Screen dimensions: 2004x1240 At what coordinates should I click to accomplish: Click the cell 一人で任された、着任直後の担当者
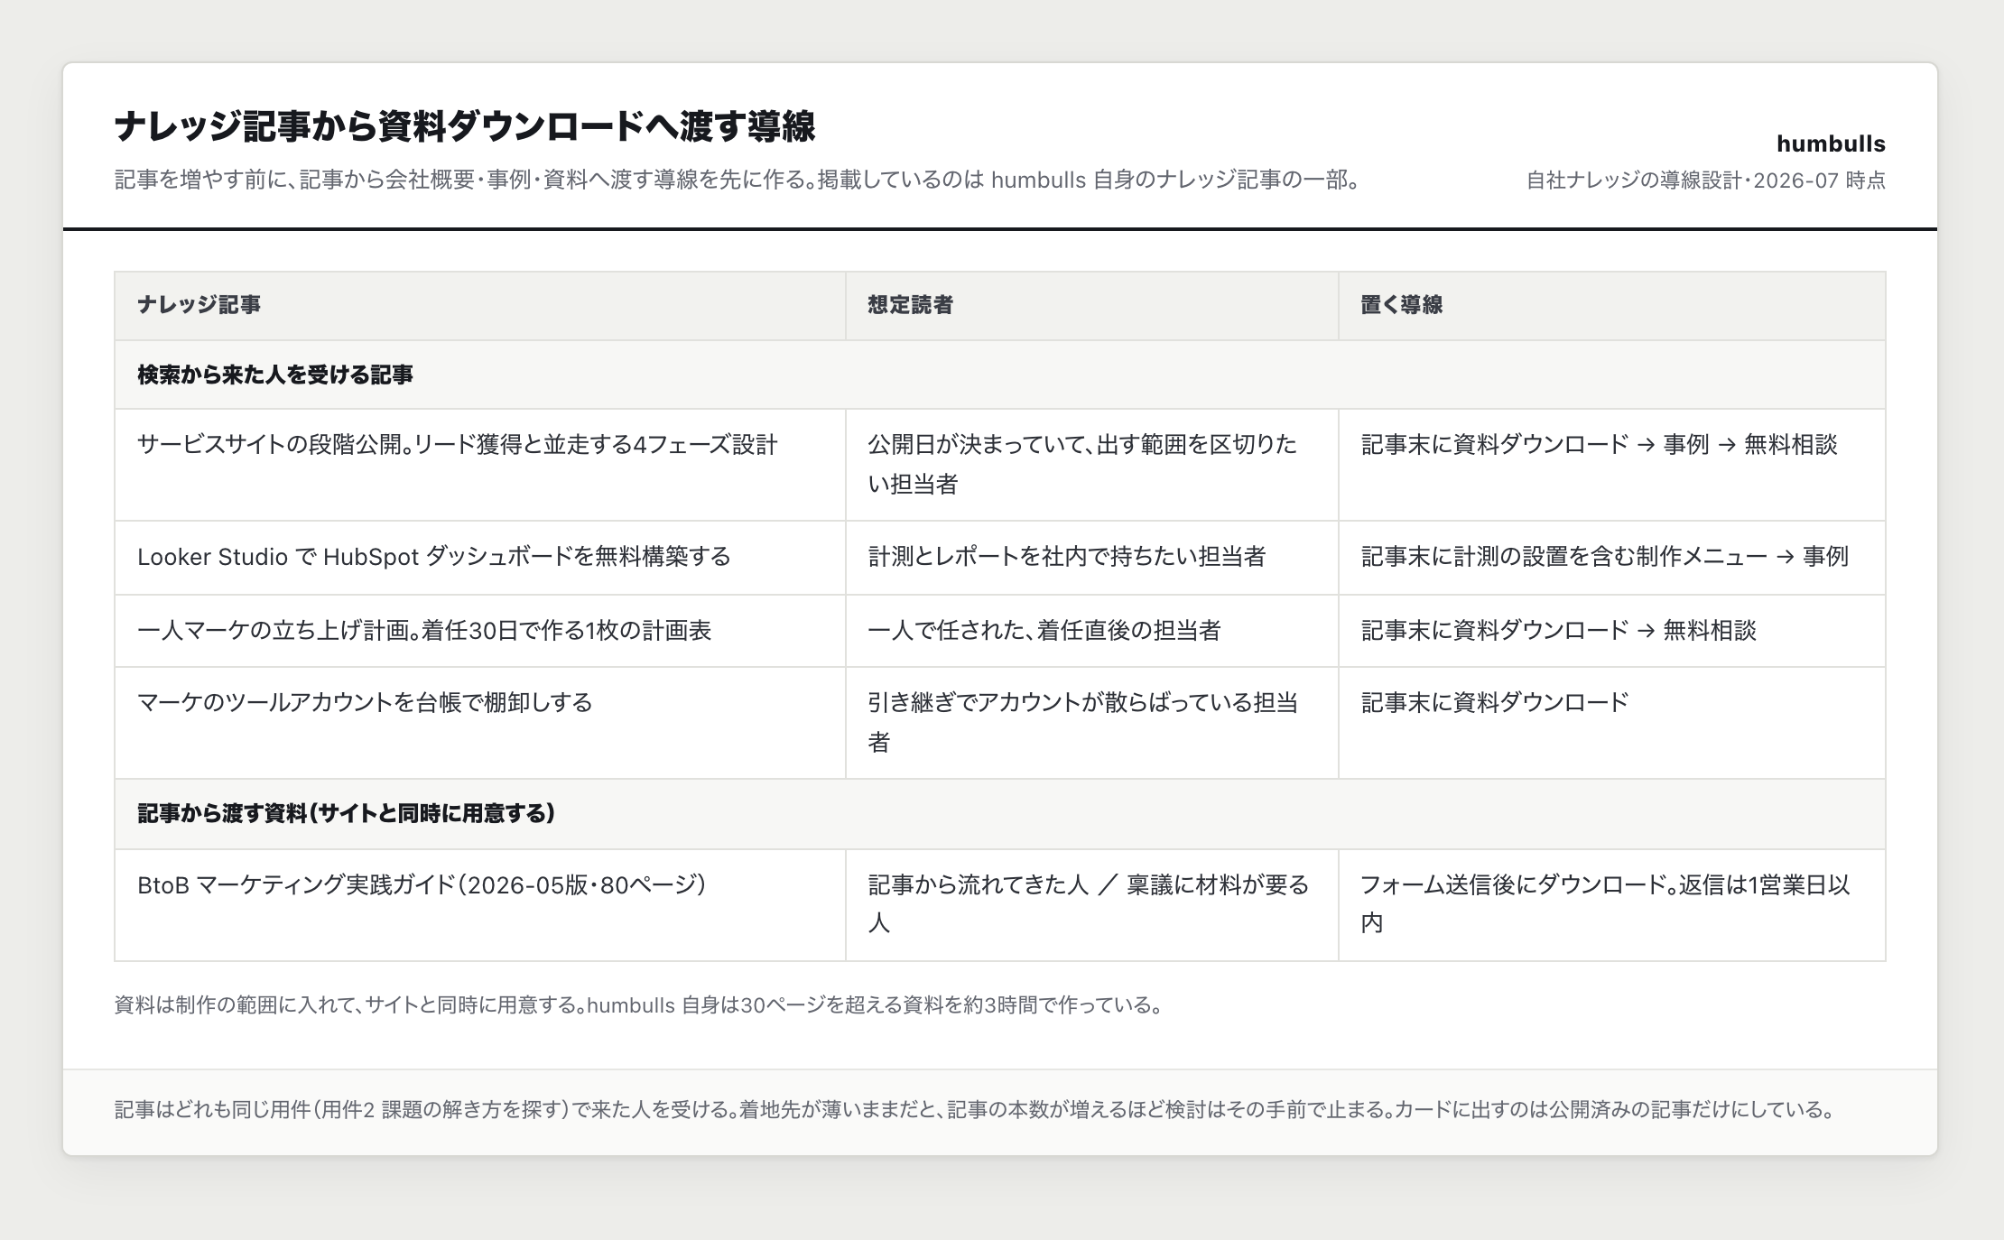1091,631
